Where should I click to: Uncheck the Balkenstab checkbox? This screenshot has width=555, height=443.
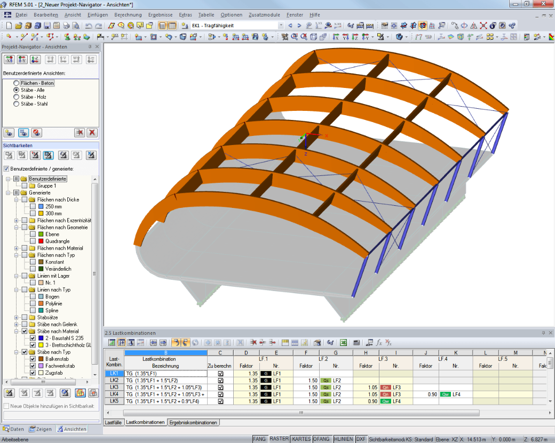pos(33,359)
